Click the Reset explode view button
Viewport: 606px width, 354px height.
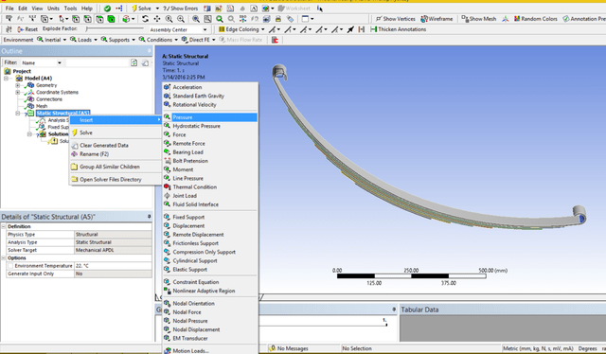(27, 29)
